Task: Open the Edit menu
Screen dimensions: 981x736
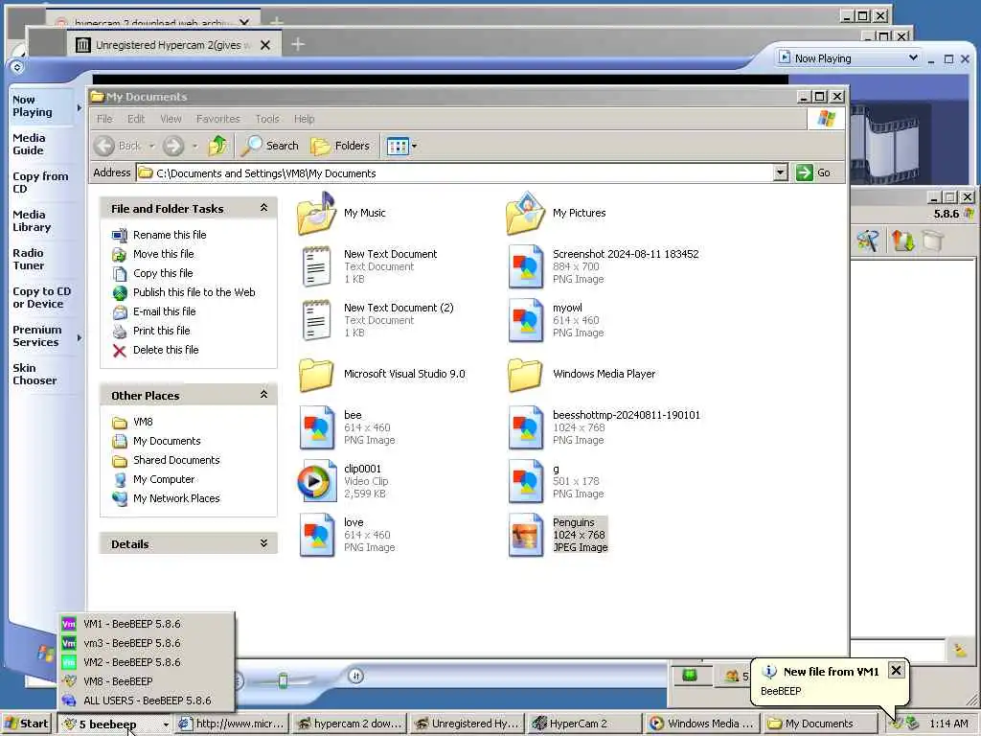Action: [136, 119]
